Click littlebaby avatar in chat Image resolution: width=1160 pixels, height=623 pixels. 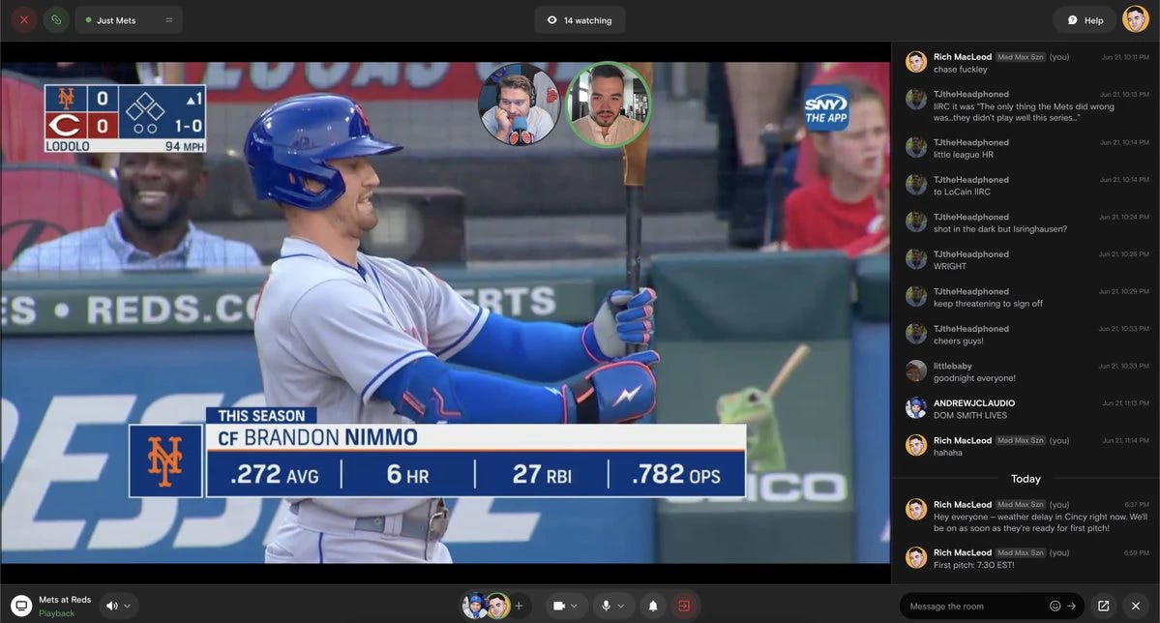pyautogui.click(x=916, y=371)
